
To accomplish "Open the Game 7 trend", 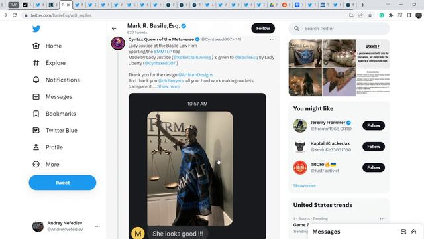I will click(301, 225).
